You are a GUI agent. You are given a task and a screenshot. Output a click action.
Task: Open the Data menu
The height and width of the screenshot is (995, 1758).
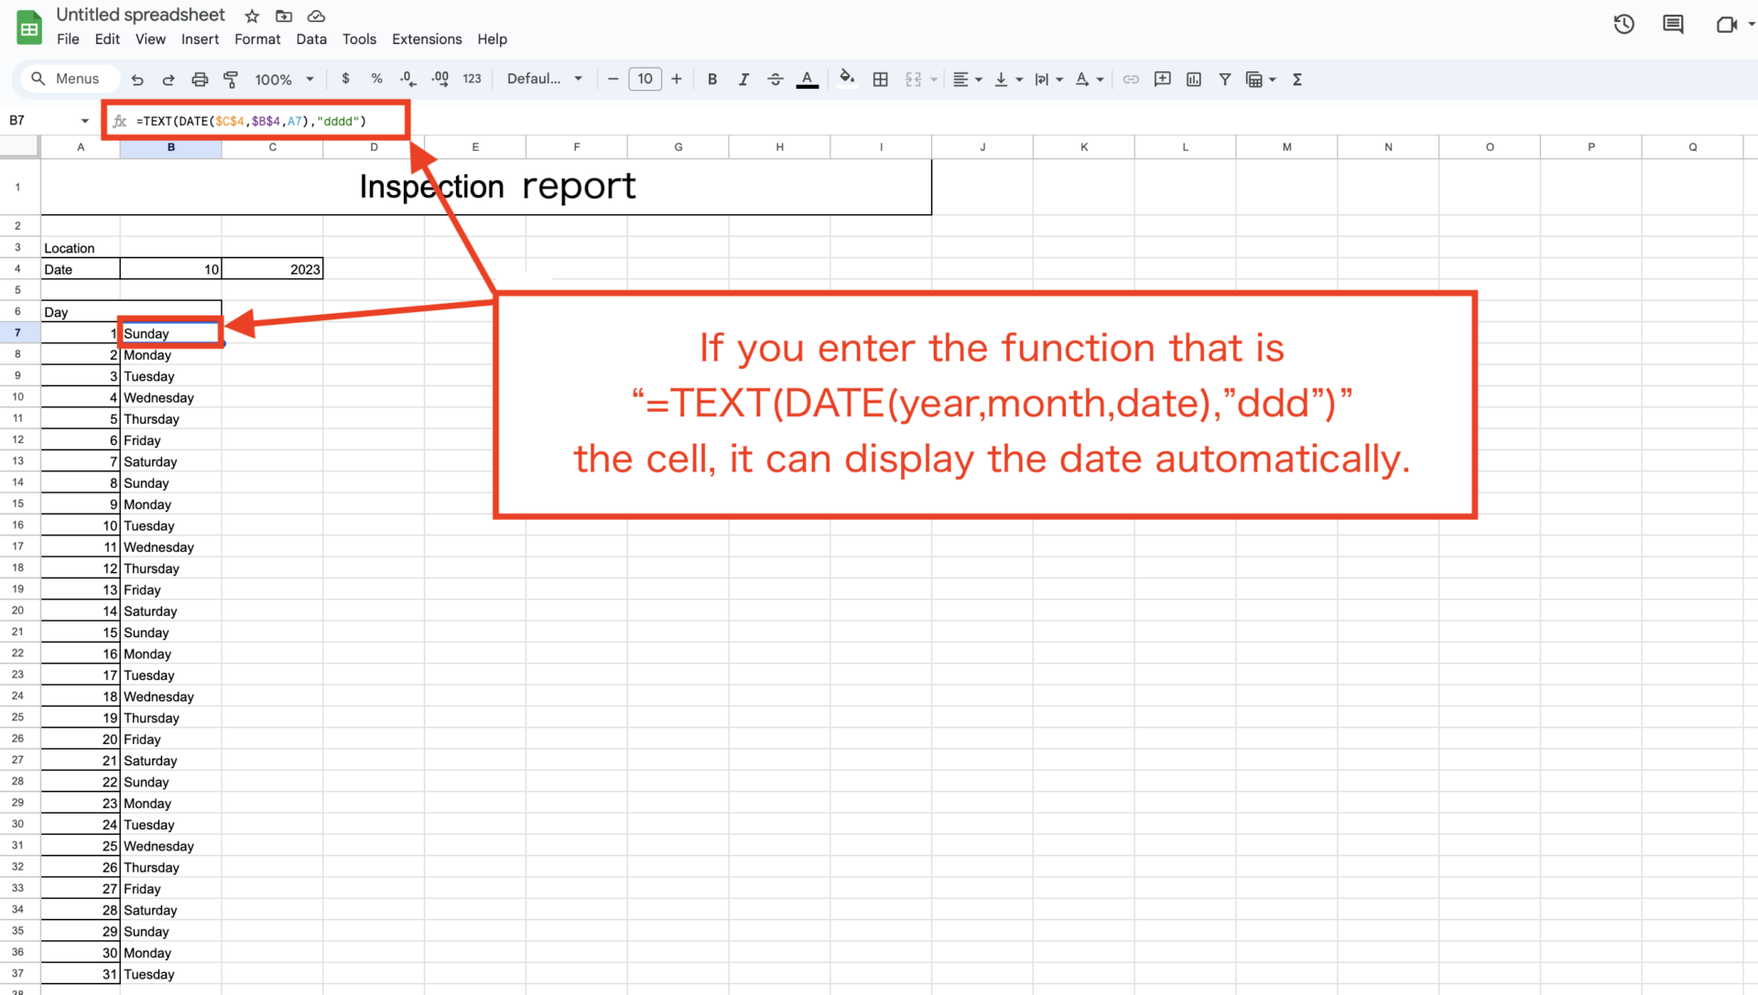(x=311, y=39)
